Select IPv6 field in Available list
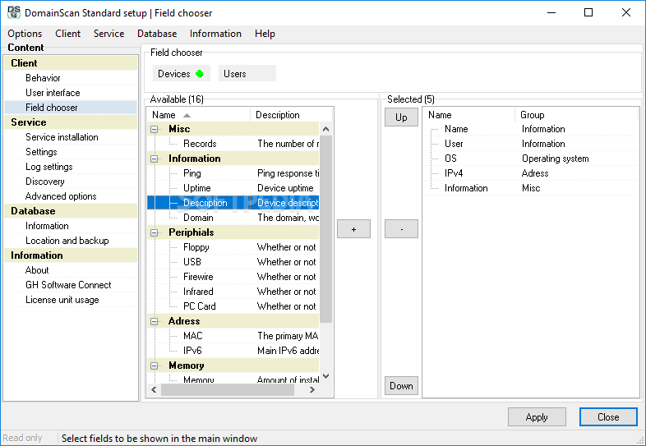646x446 pixels. (x=192, y=351)
